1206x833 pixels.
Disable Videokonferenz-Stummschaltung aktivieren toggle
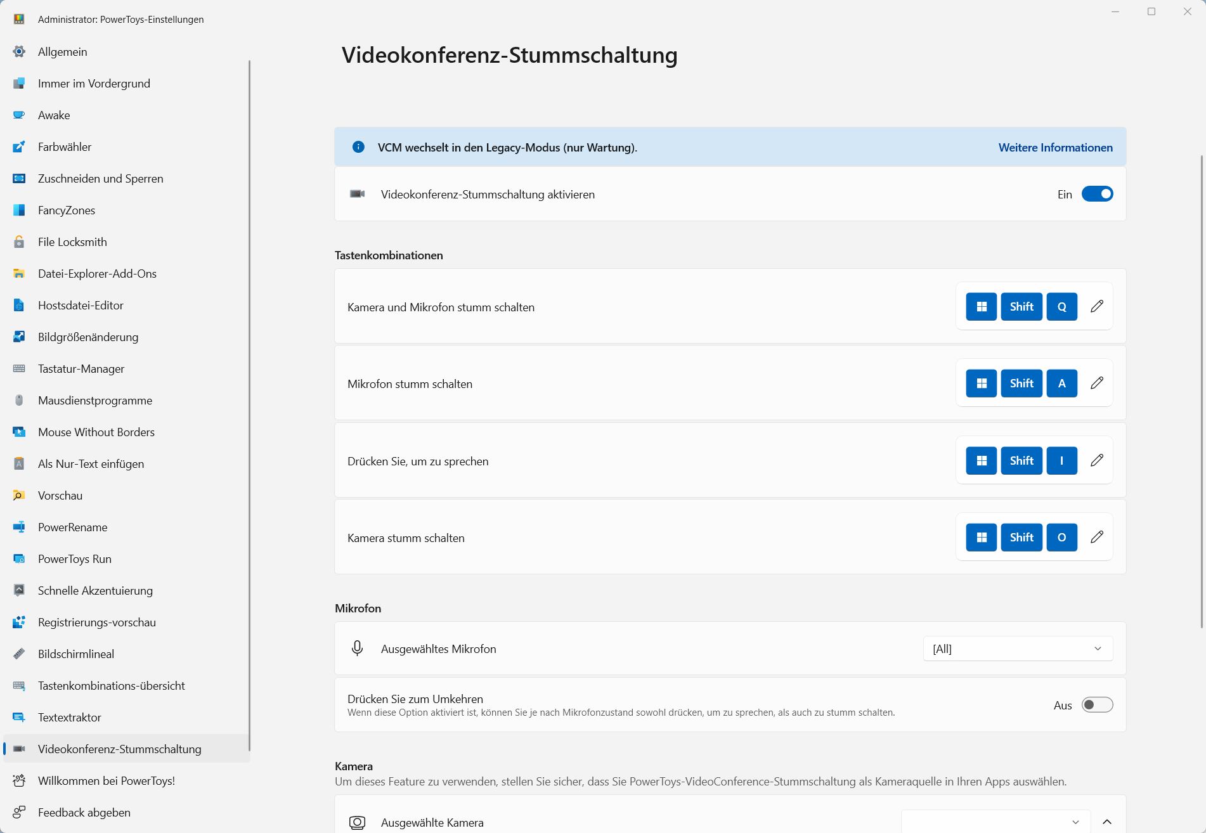coord(1097,194)
